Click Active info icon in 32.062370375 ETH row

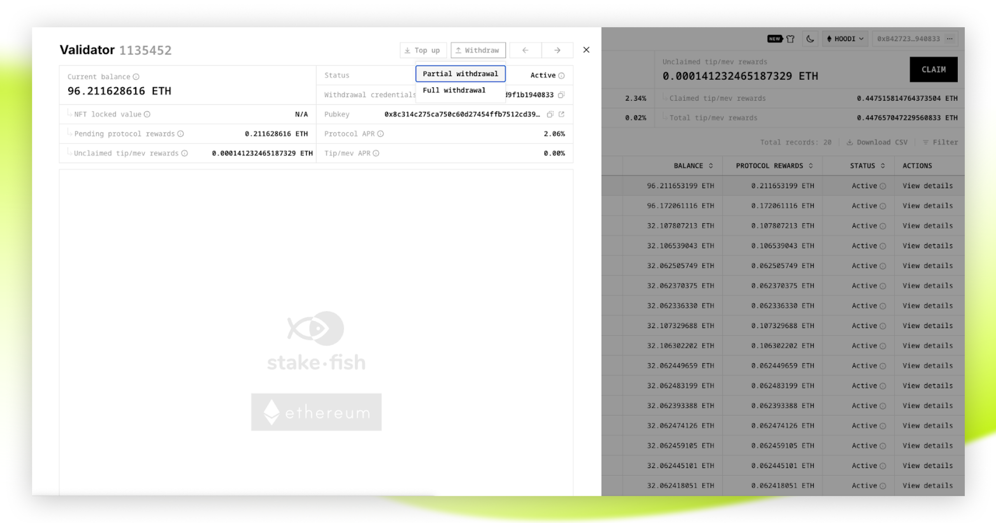[x=883, y=286]
